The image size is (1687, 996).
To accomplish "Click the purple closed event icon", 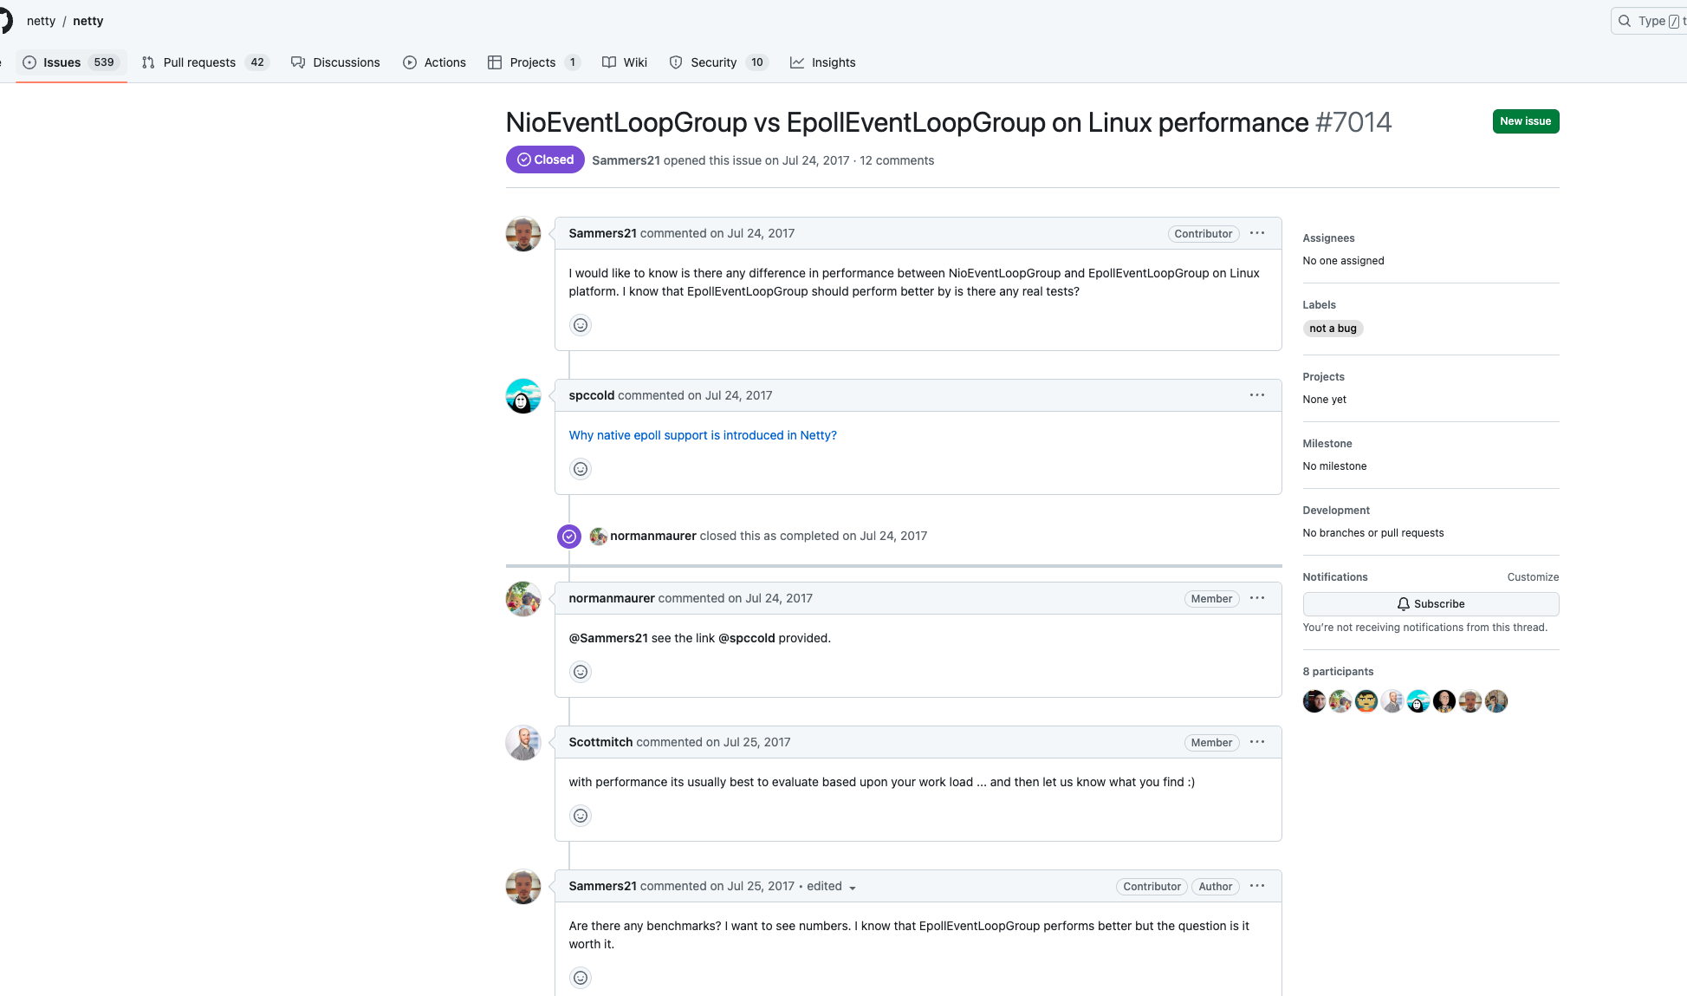I will click(569, 537).
